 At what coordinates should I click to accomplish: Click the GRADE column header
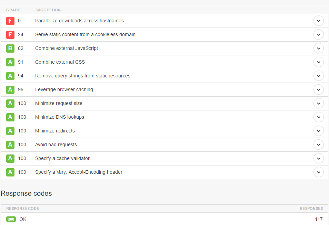[13, 10]
